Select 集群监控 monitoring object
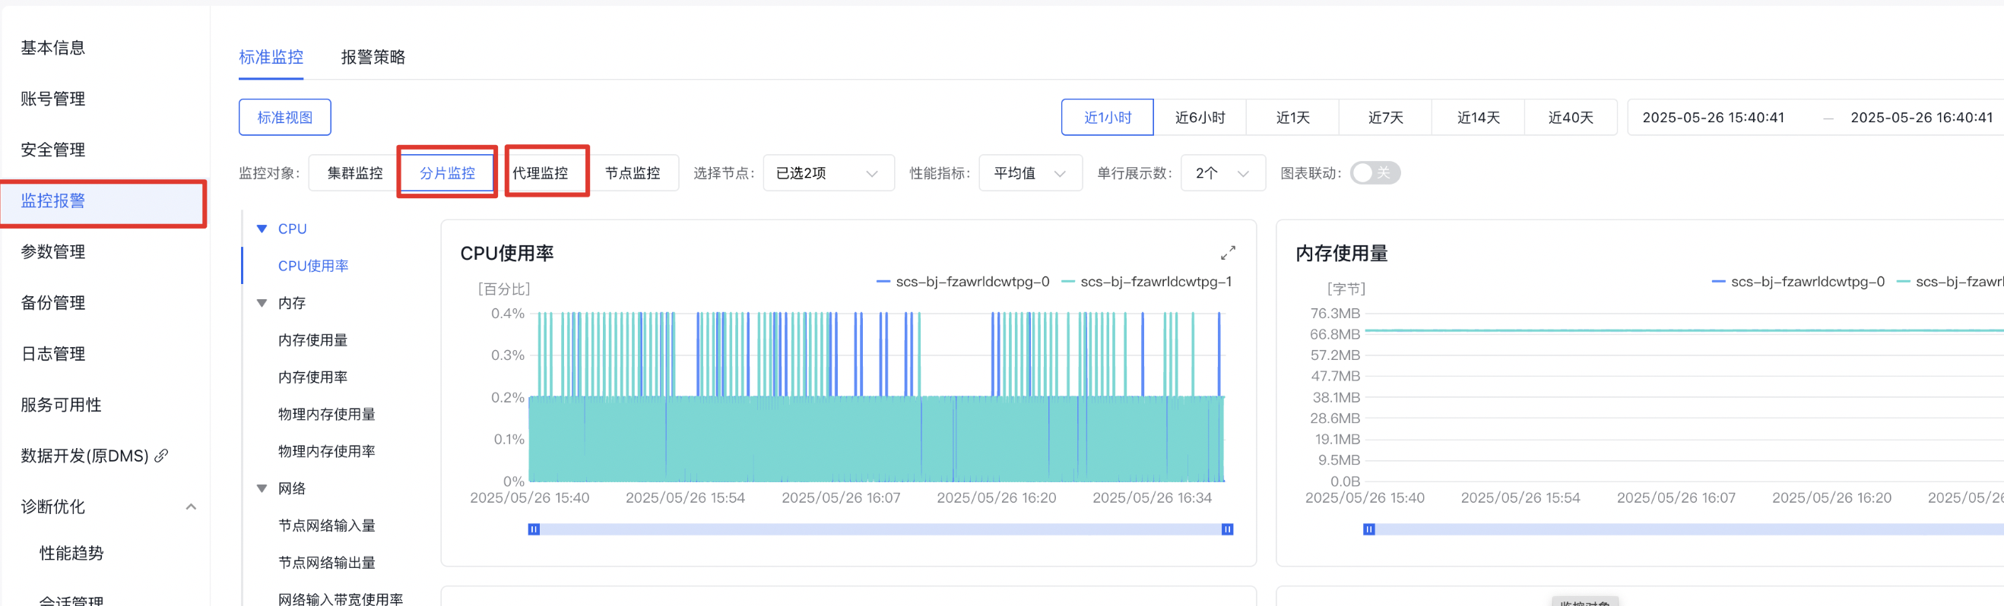The height and width of the screenshot is (606, 2004). coord(355,172)
